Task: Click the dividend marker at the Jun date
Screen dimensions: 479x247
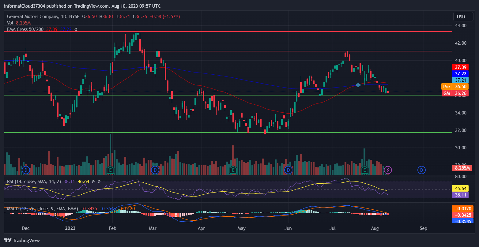Action: point(288,170)
